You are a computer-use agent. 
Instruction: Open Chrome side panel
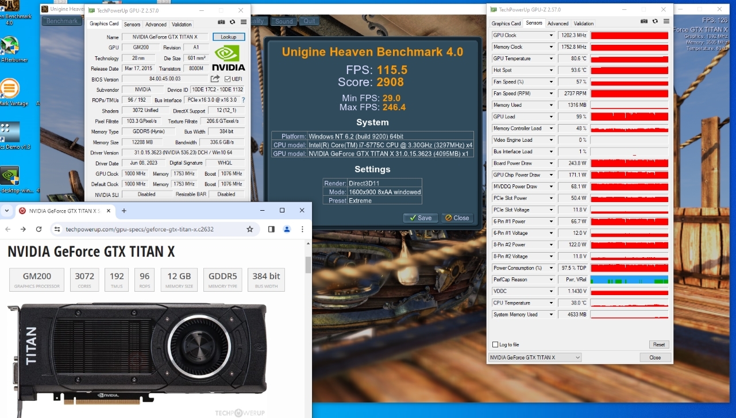point(271,229)
